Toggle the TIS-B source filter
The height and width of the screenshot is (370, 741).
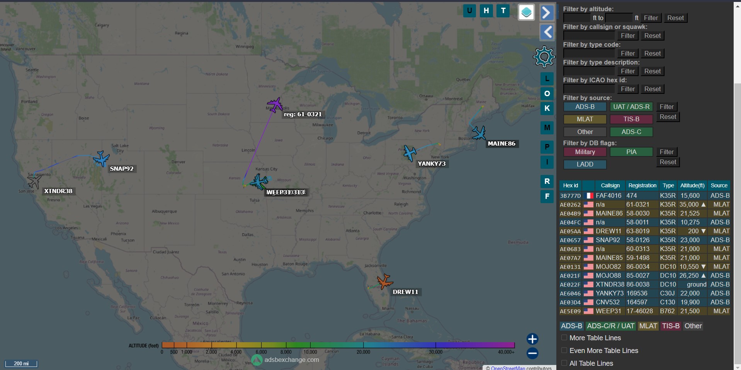click(x=631, y=119)
